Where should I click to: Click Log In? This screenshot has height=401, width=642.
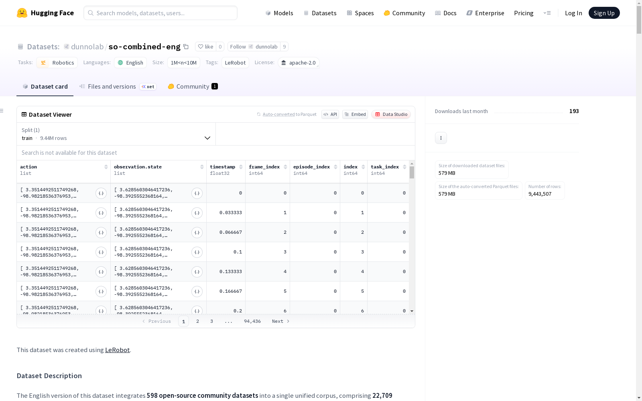tap(573, 13)
